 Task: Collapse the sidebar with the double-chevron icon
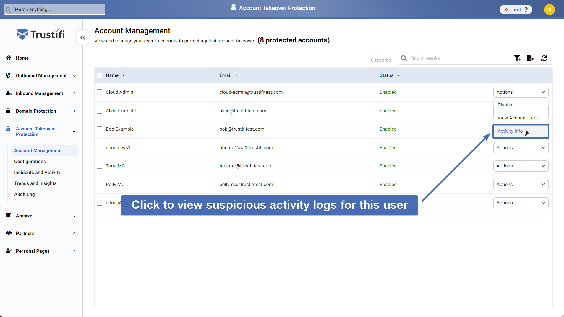[x=83, y=37]
